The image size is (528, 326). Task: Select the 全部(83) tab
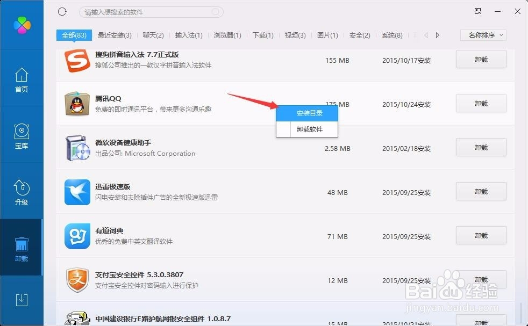pos(74,35)
